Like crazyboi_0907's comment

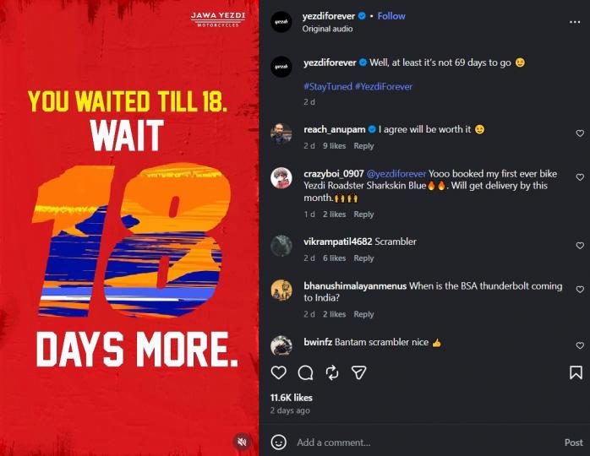click(580, 177)
